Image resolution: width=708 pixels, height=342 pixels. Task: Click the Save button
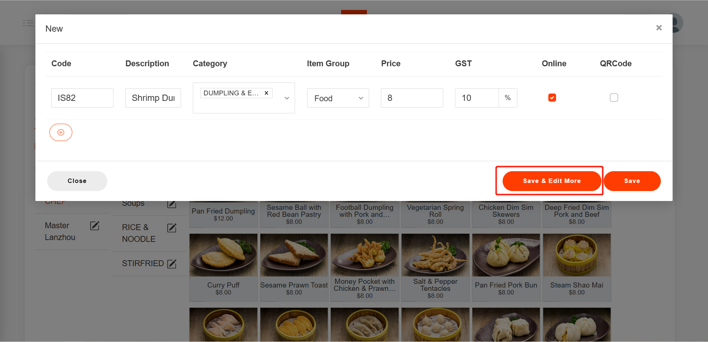click(x=632, y=181)
